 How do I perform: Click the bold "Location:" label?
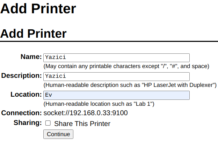26,95
